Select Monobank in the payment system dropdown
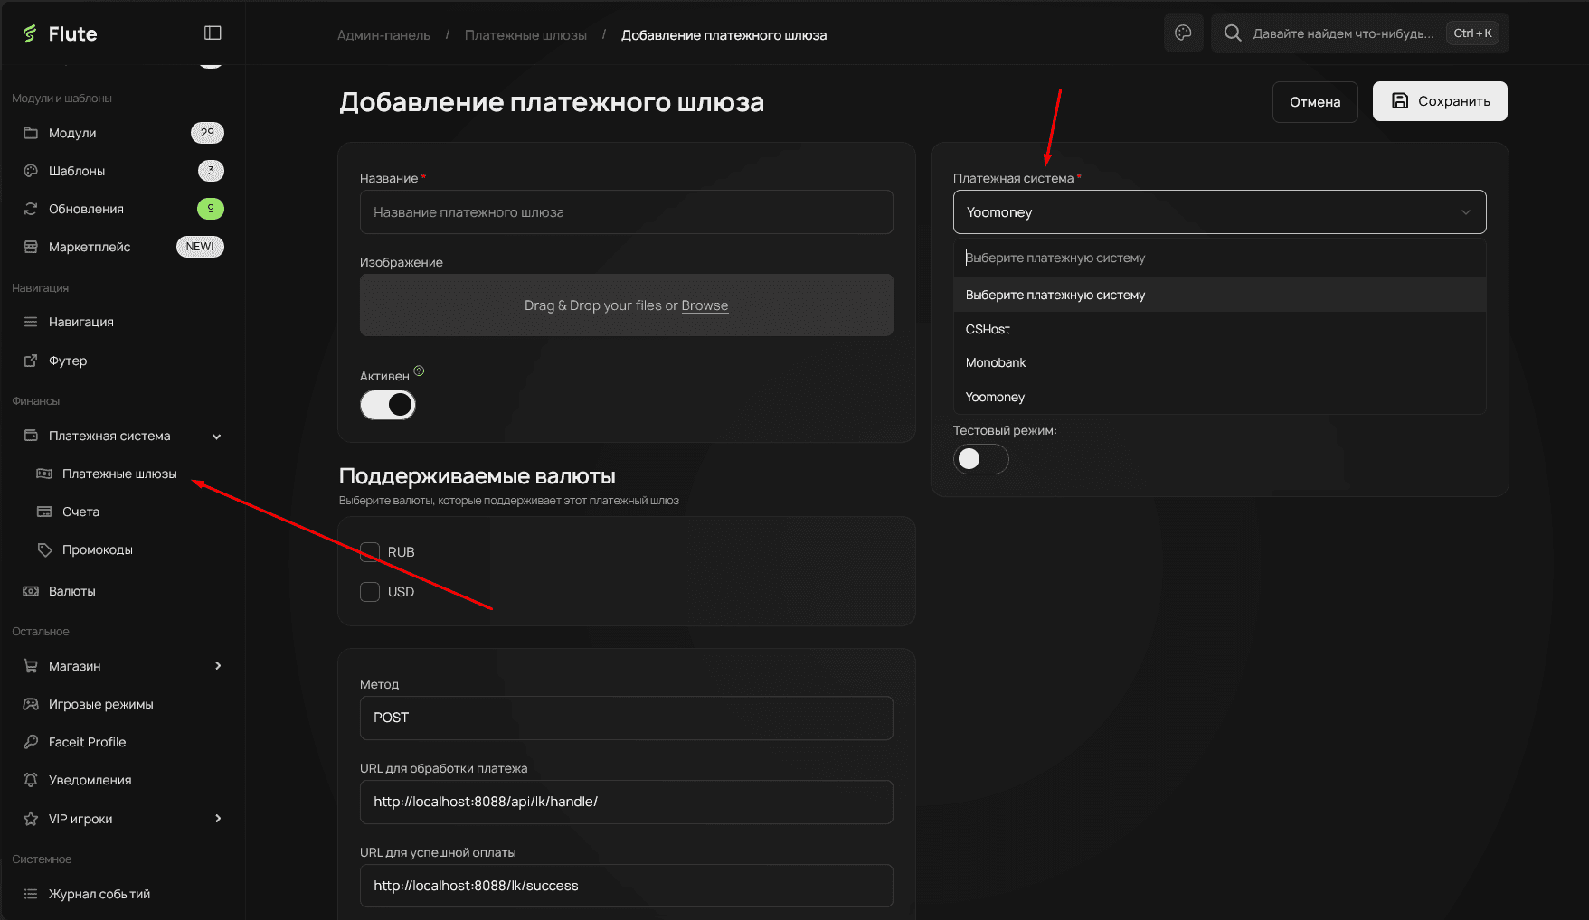This screenshot has width=1589, height=920. click(996, 362)
